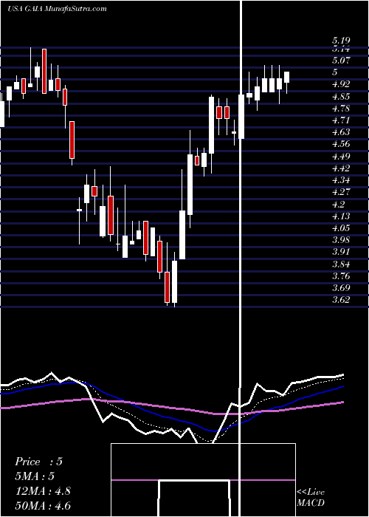Click the USA GAIA MunafaSutra.com title text
The image size is (369, 517).
57,9
